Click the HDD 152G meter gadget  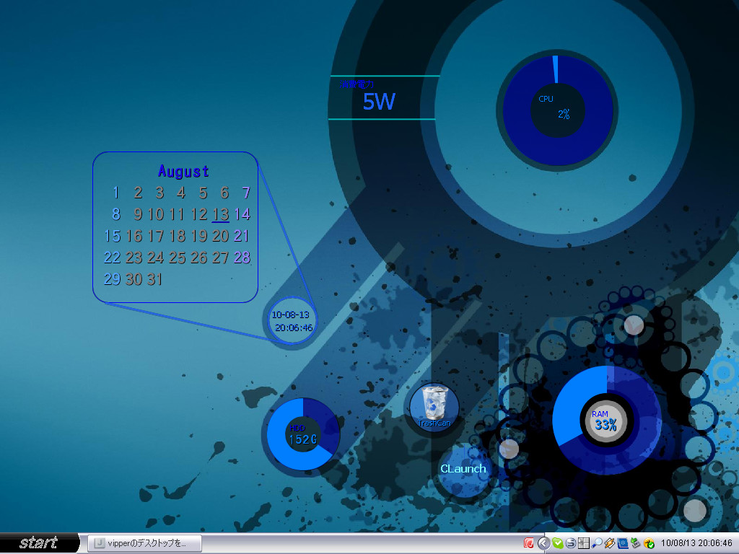click(303, 434)
